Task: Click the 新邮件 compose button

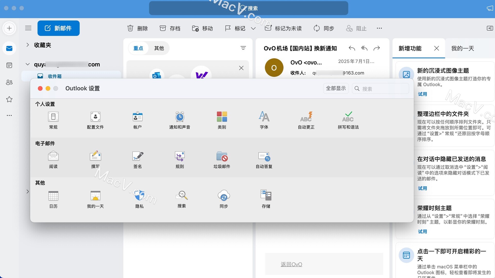Action: [x=58, y=28]
